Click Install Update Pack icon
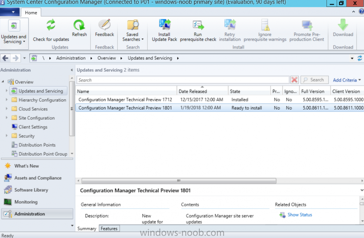 coord(165,25)
